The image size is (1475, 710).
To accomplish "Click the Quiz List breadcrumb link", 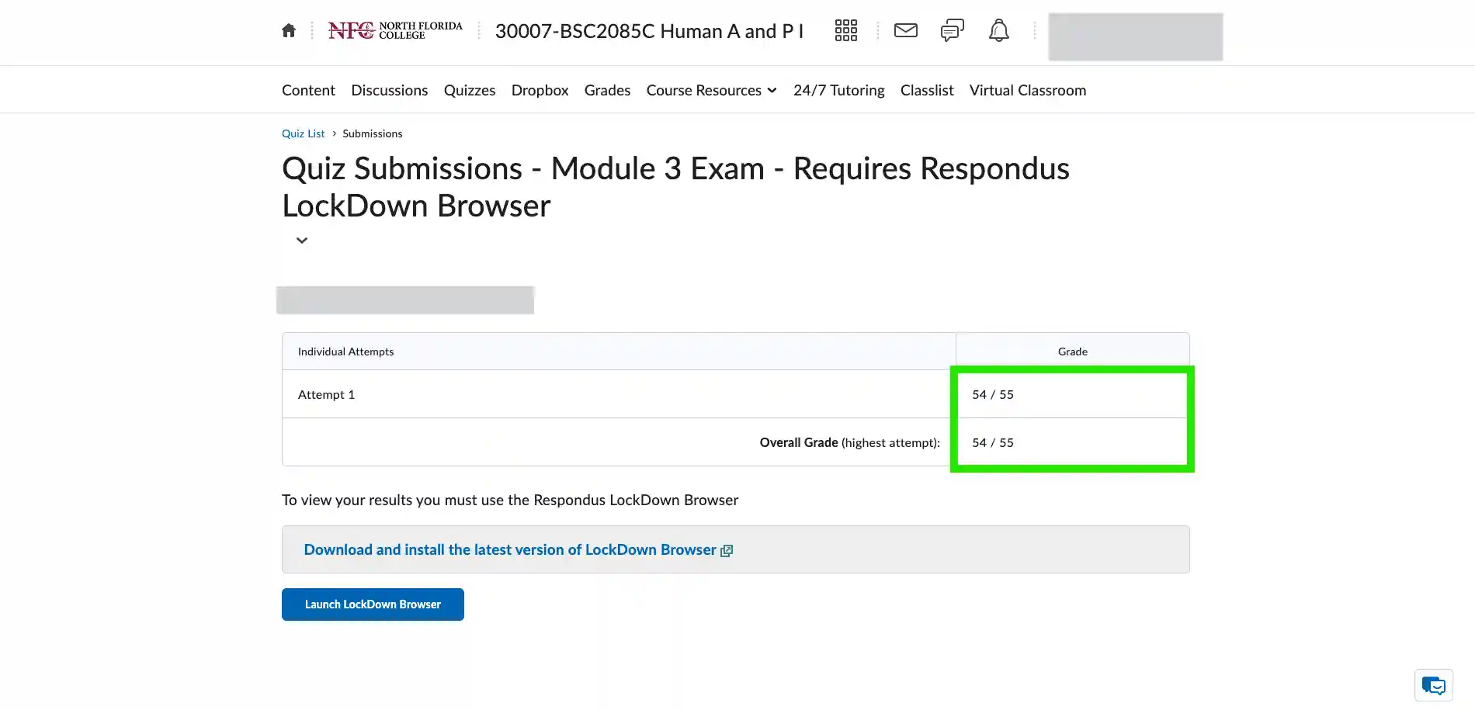I will pos(303,133).
